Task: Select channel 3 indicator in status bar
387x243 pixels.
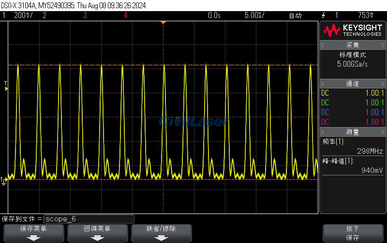Action: (x=85, y=15)
